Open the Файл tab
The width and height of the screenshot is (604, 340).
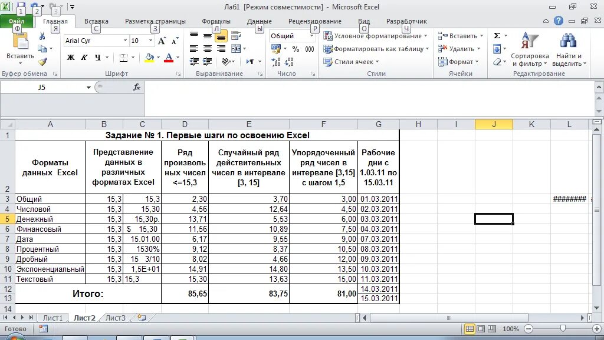(x=16, y=21)
